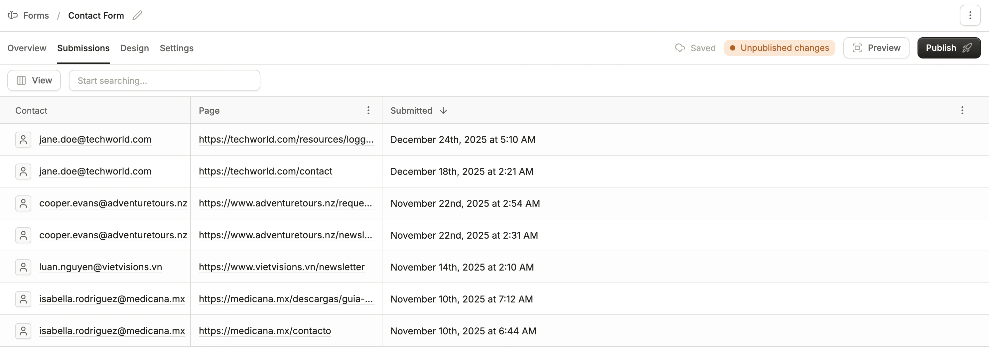Click the submissions search field
This screenshot has width=989, height=347.
(164, 81)
